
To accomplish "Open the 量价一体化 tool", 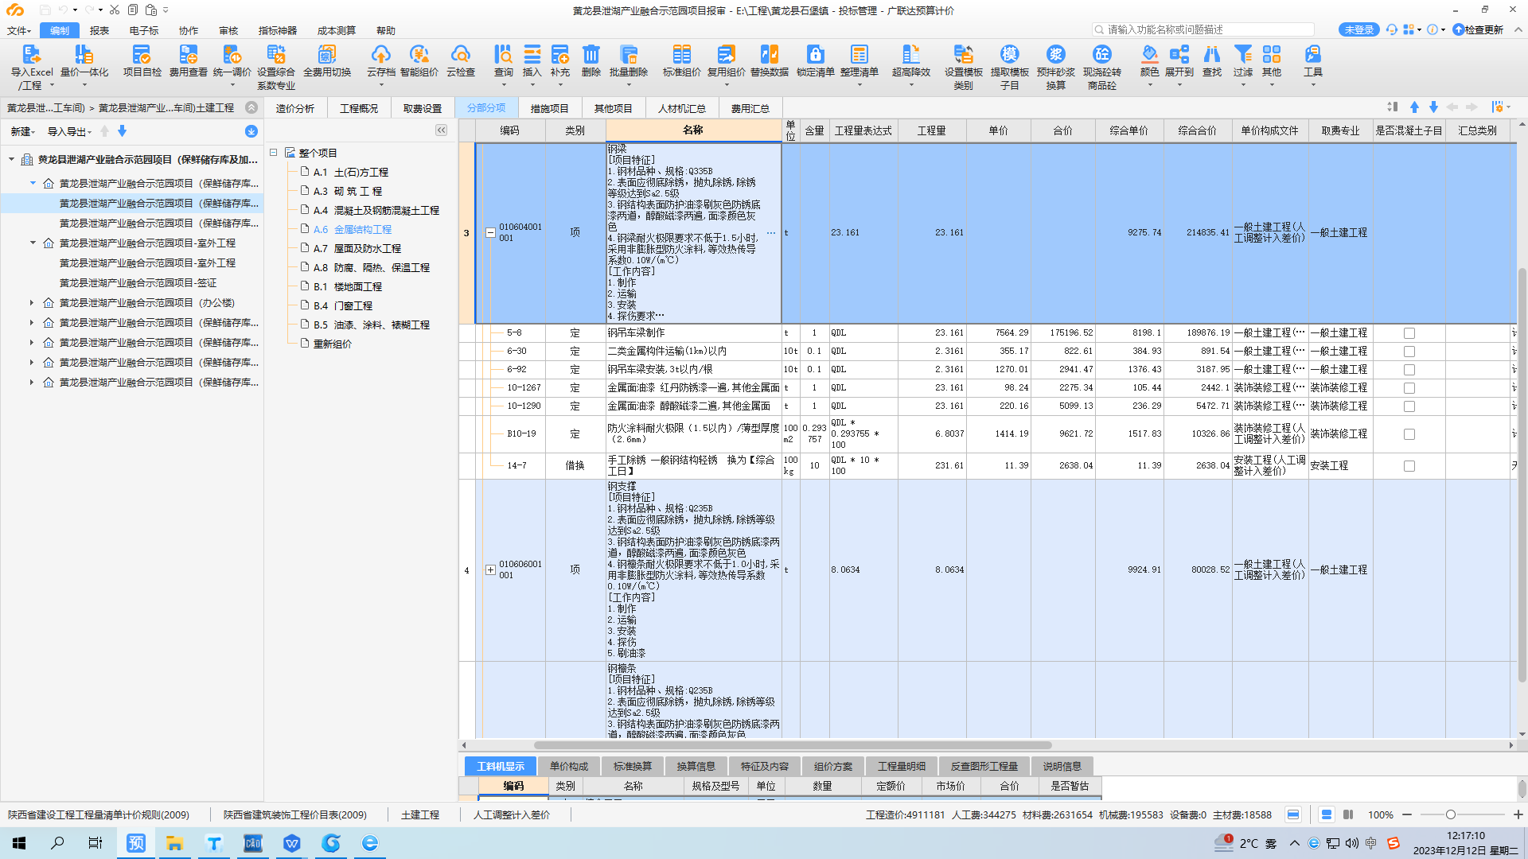I will click(x=84, y=55).
